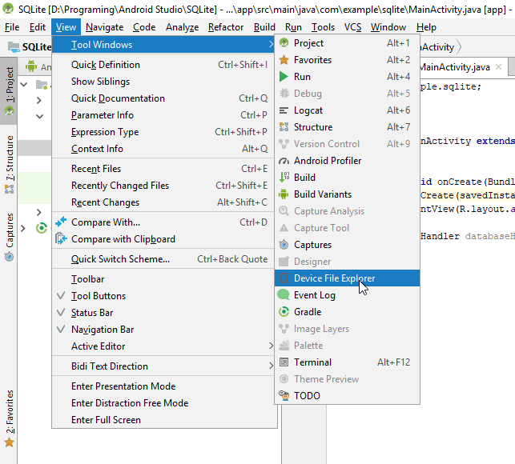
Task: Open the Gradle tool window
Action: tap(347, 312)
